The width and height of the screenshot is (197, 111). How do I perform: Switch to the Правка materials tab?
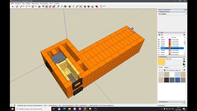166,68
